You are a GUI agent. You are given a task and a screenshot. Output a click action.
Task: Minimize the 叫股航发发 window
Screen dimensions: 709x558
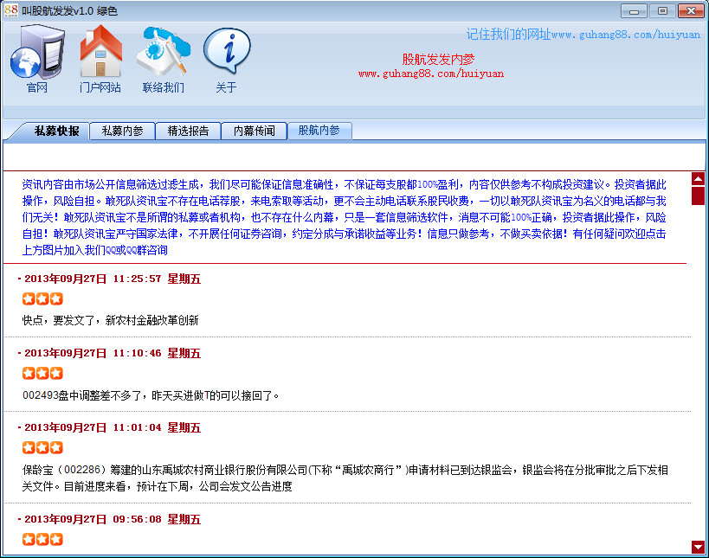coord(634,11)
